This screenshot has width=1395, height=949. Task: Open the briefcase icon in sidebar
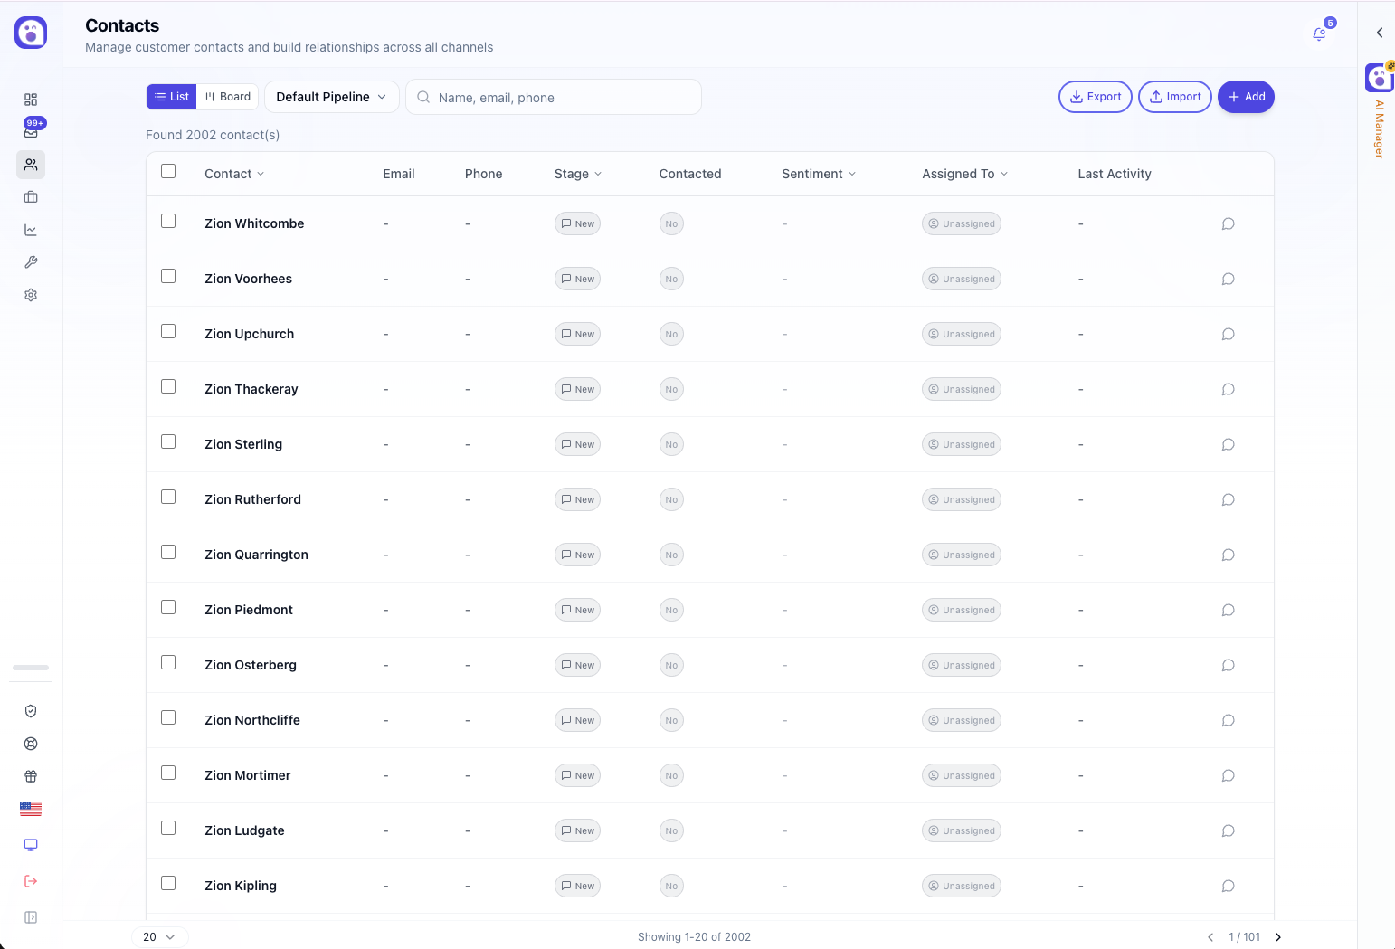point(31,197)
